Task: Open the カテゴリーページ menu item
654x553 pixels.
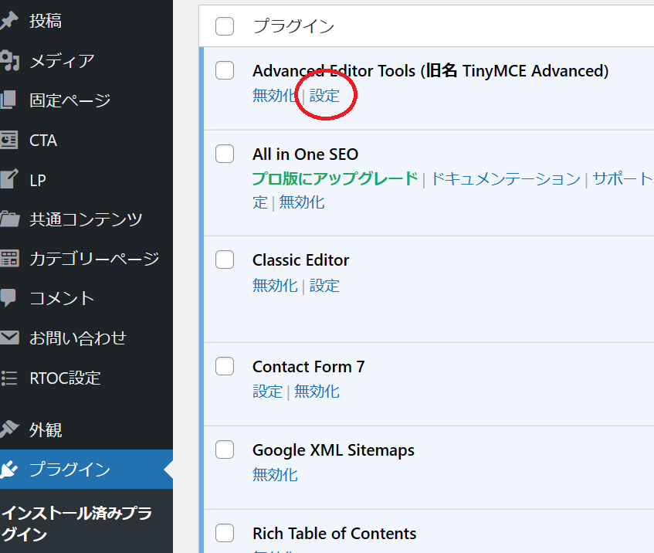Action: tap(94, 259)
